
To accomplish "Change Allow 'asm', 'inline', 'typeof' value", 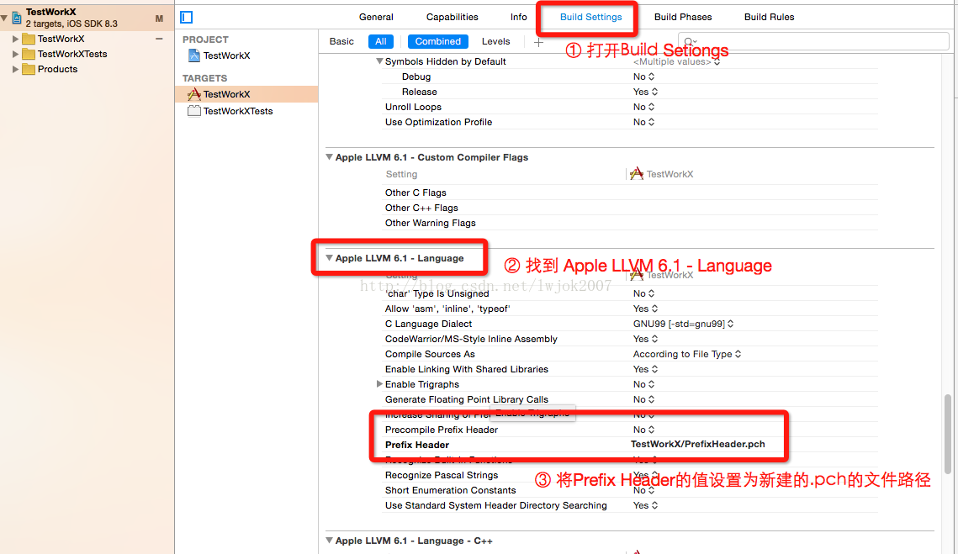I will [x=645, y=309].
